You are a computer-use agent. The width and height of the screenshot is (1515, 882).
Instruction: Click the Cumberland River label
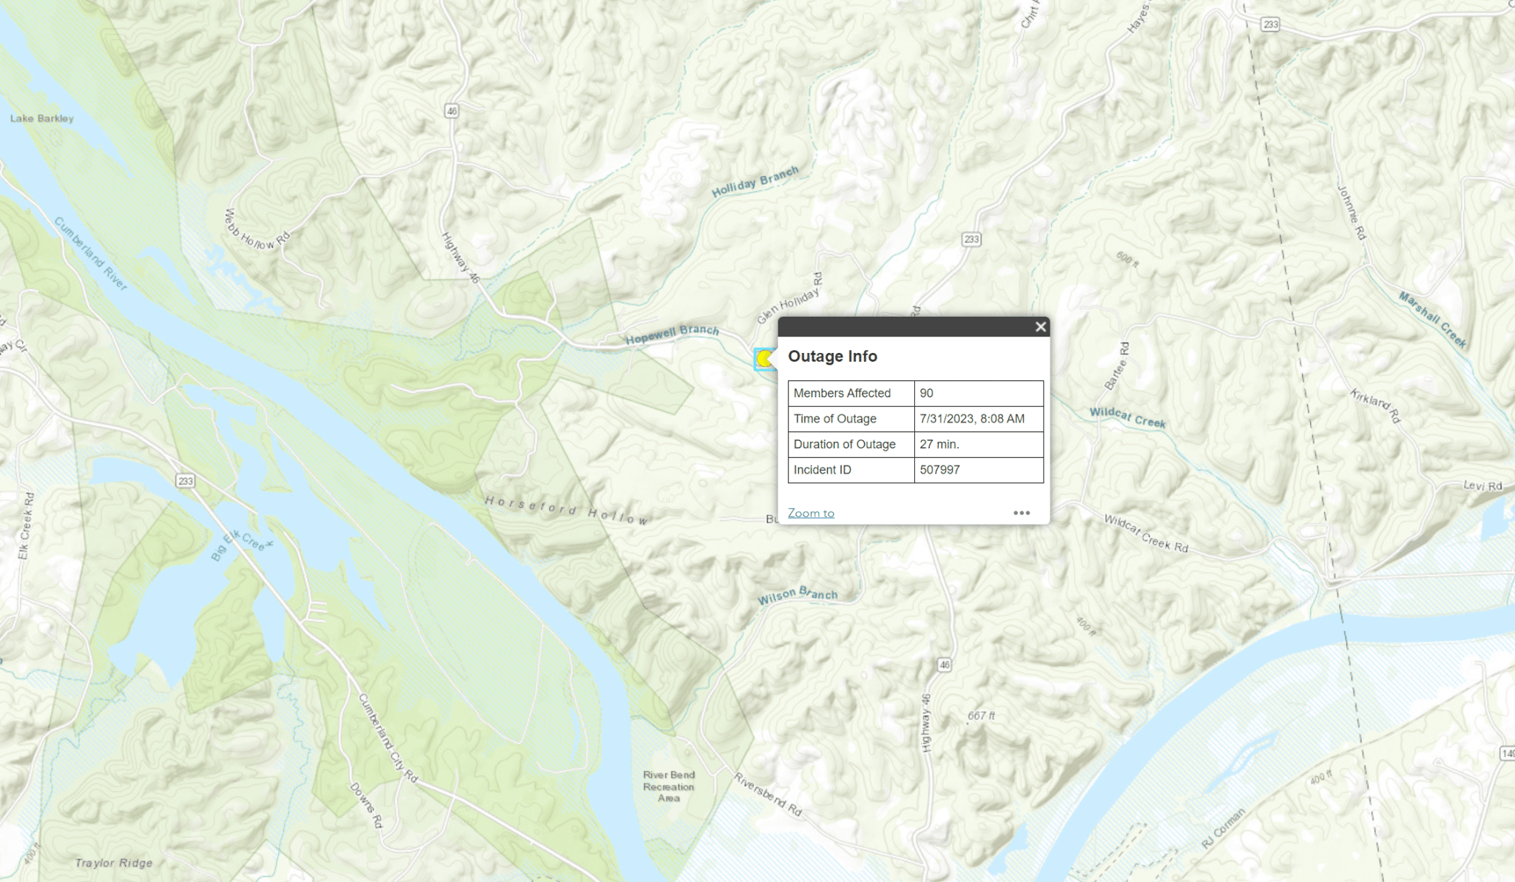(x=91, y=253)
